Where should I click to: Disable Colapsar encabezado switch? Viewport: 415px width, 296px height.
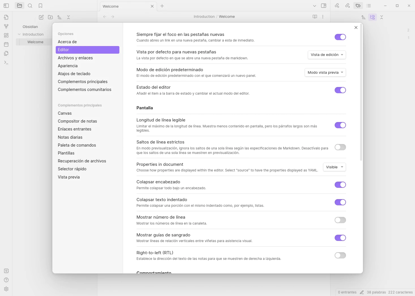click(340, 185)
